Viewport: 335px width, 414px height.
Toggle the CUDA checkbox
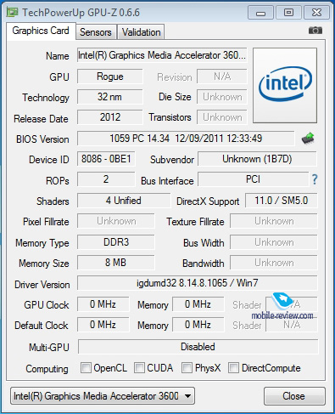[139, 368]
